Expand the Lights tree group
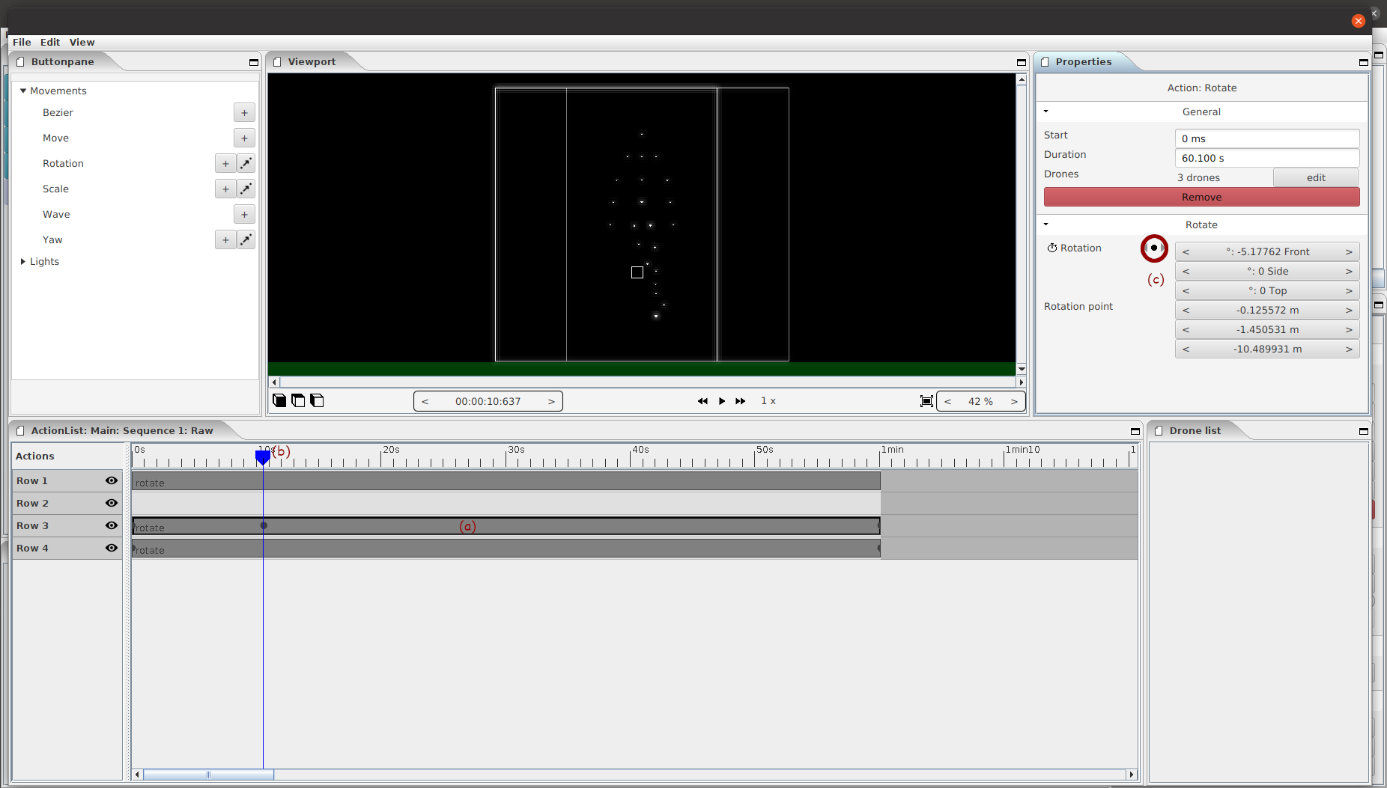Viewport: 1387px width, 788px height. click(23, 261)
